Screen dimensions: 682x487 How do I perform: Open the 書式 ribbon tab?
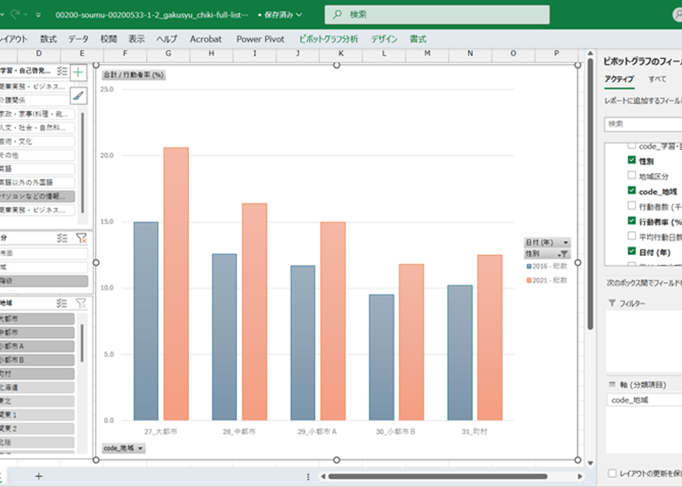point(418,39)
